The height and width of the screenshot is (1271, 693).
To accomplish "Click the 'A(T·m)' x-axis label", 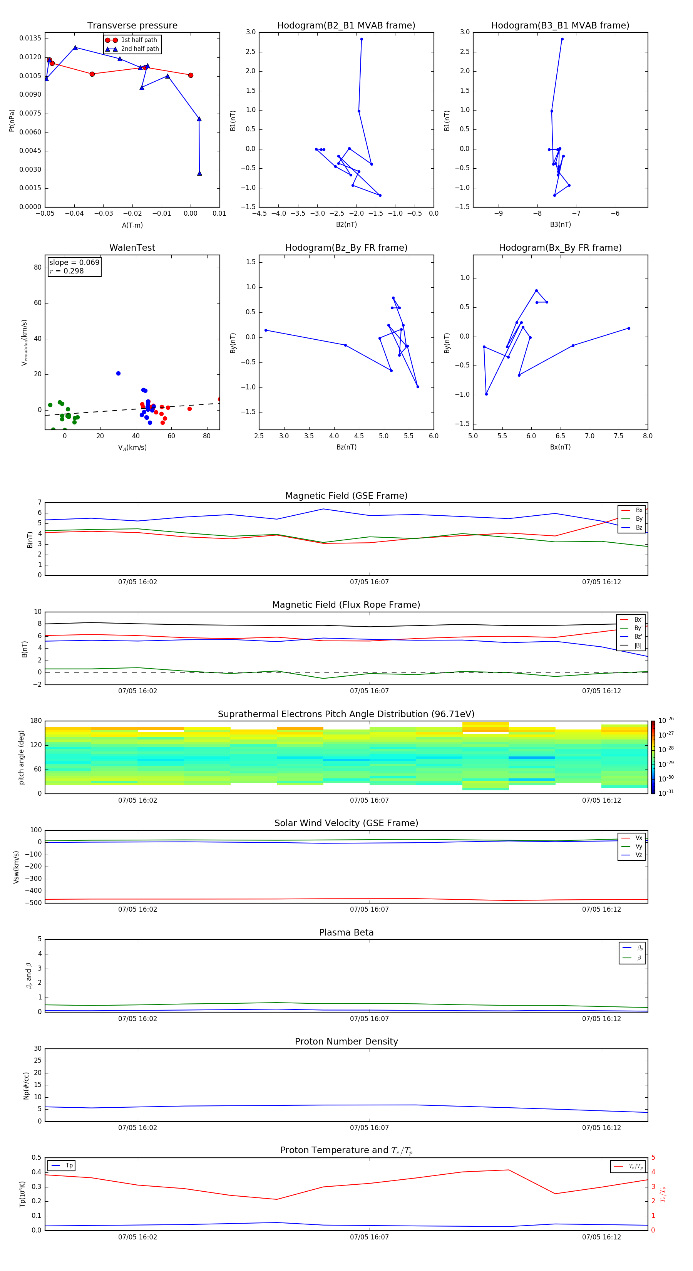I will click(132, 225).
